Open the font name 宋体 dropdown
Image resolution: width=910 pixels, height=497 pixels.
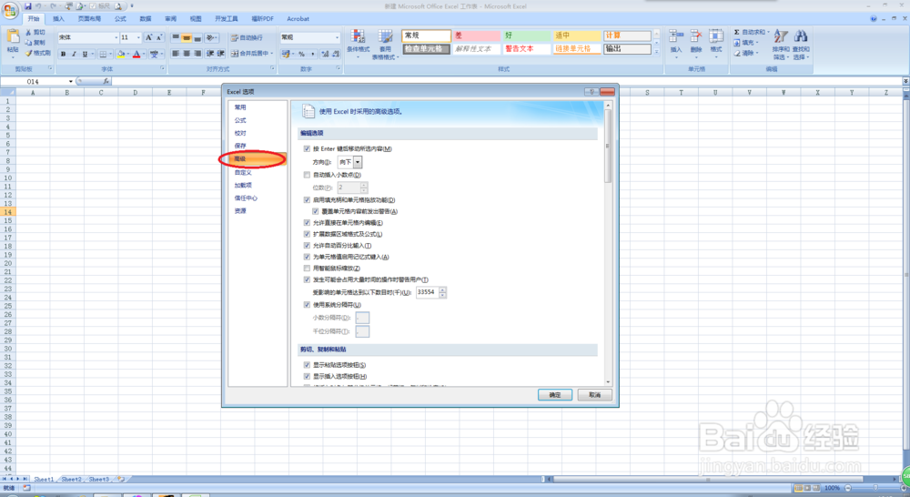click(x=116, y=37)
